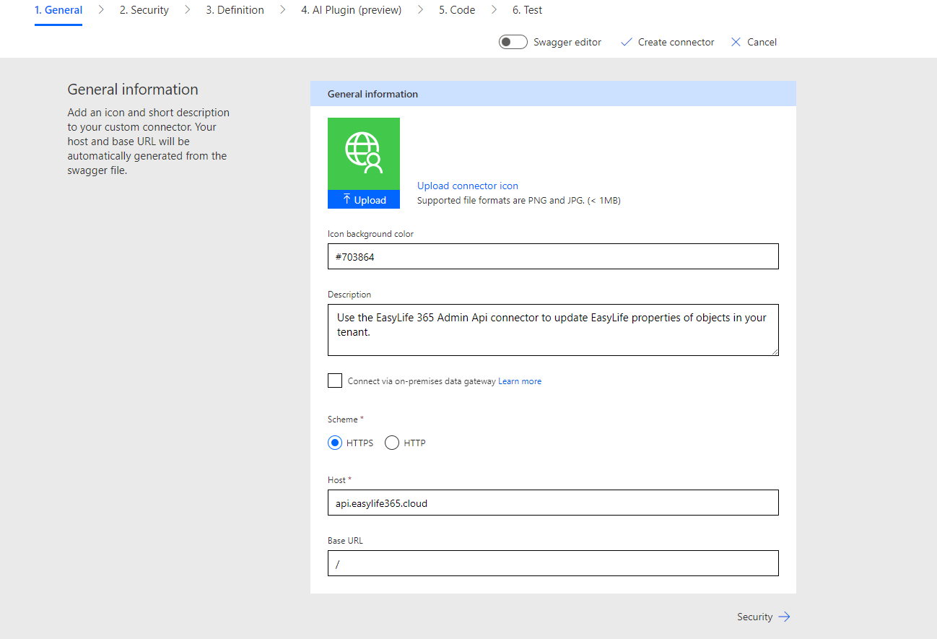Enable the Swagger editor toggle
The width and height of the screenshot is (937, 639).
(x=513, y=41)
